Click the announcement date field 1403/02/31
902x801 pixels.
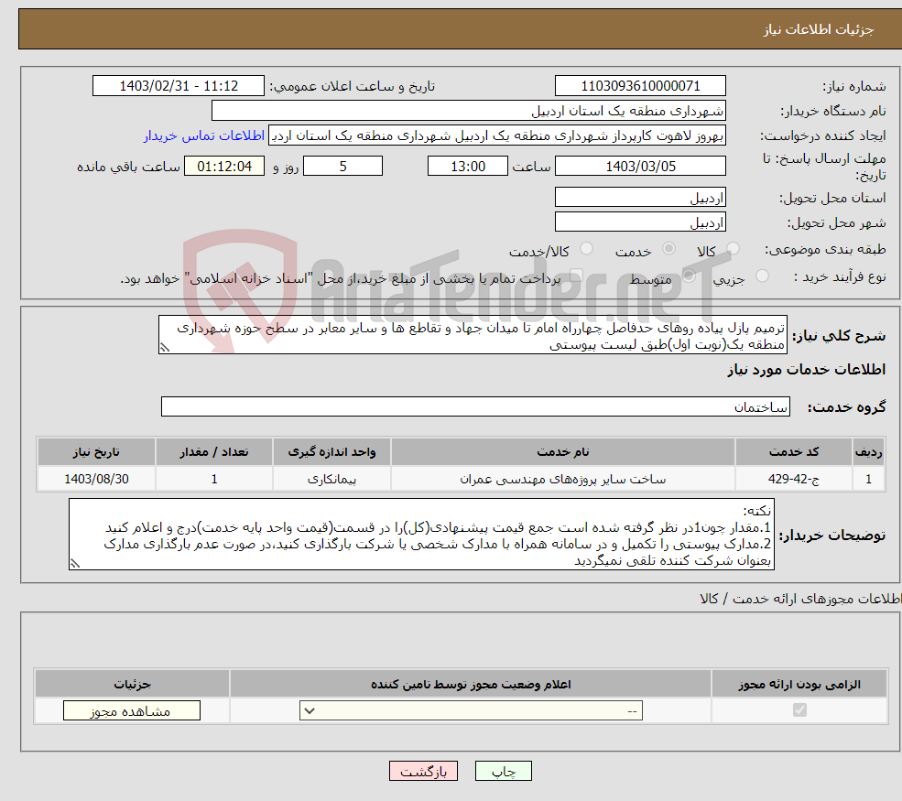coord(179,86)
